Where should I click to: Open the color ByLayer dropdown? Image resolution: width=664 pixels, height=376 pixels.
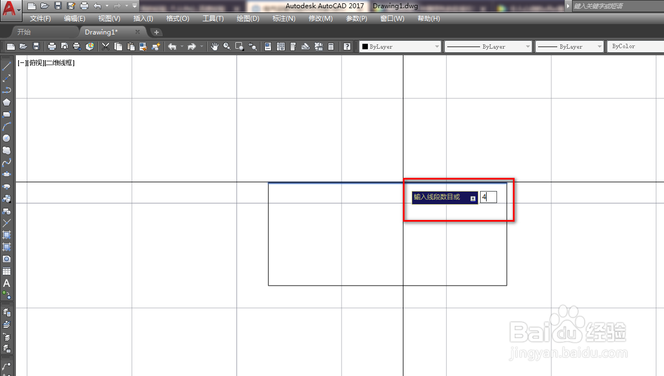tap(400, 47)
